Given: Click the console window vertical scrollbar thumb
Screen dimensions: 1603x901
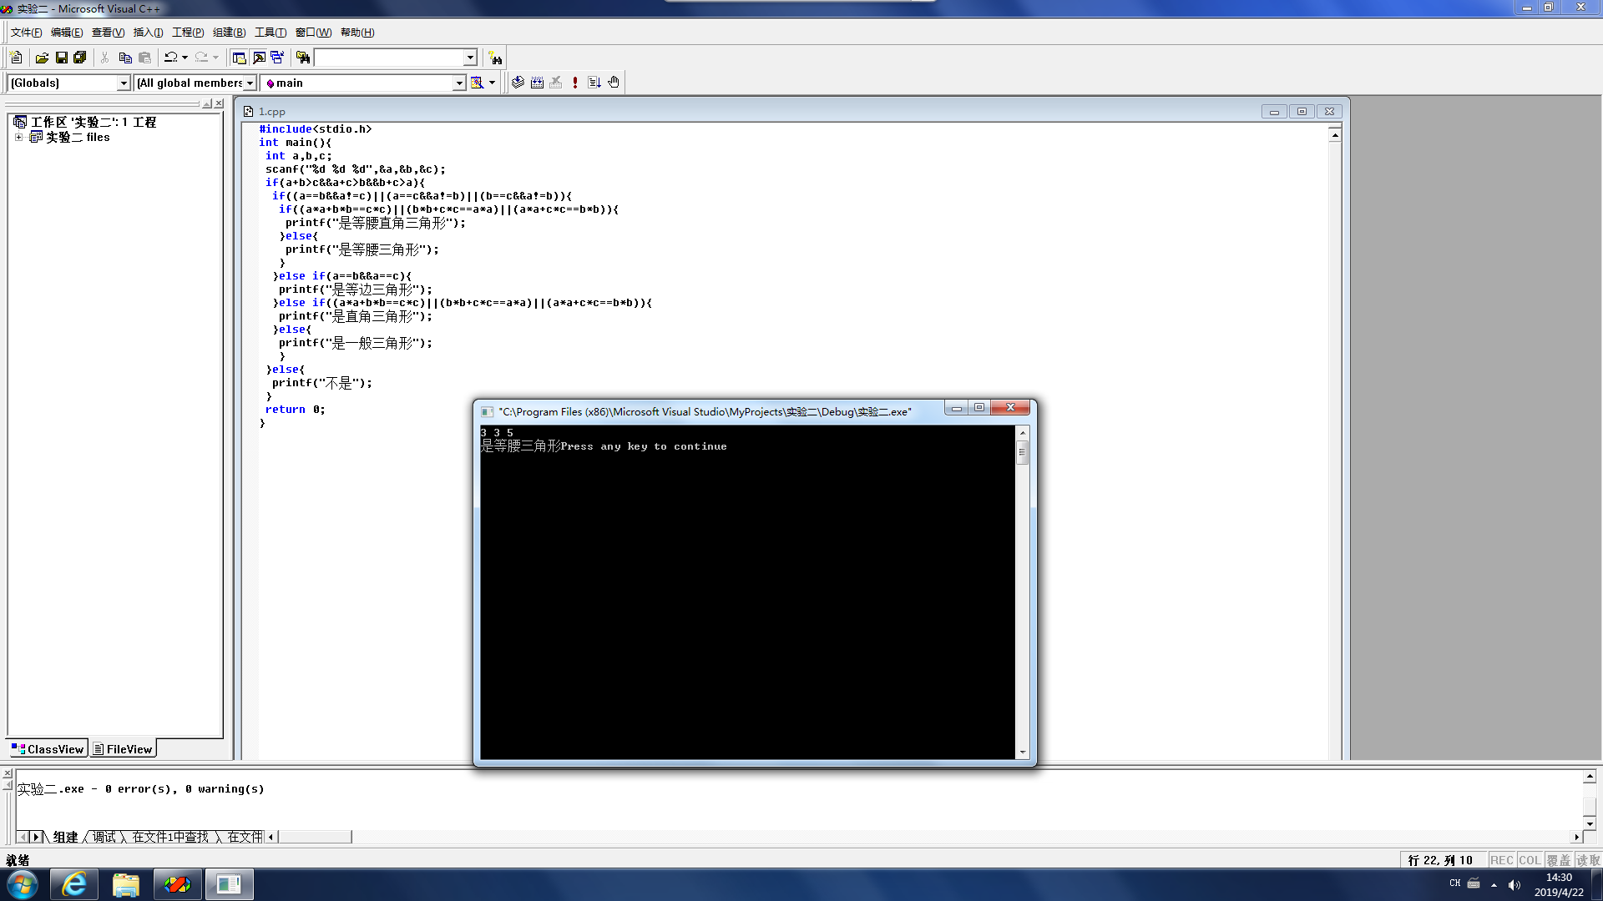Looking at the screenshot, I should coord(1022,452).
